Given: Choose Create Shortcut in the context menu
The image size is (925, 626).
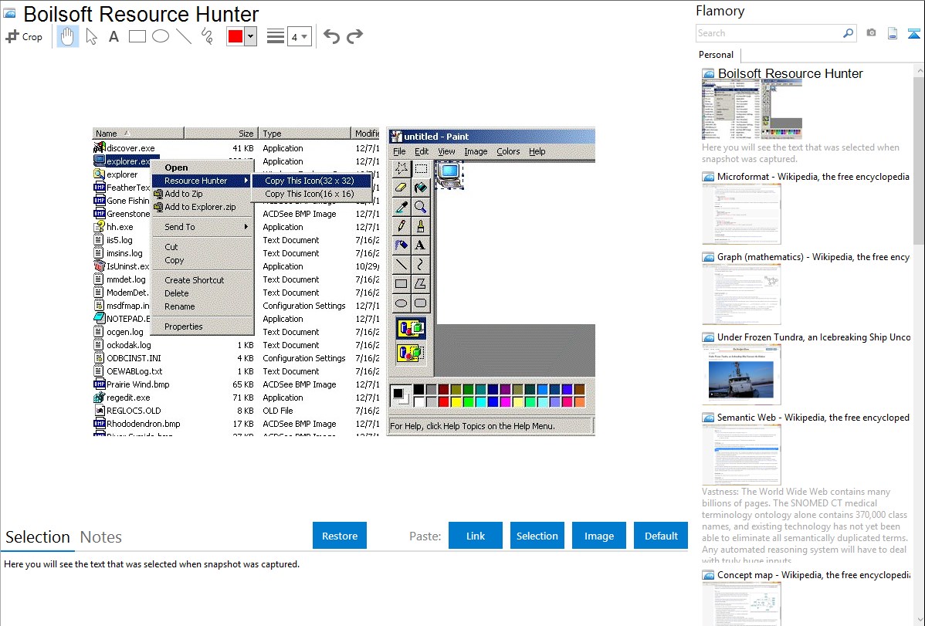Looking at the screenshot, I should (202, 280).
